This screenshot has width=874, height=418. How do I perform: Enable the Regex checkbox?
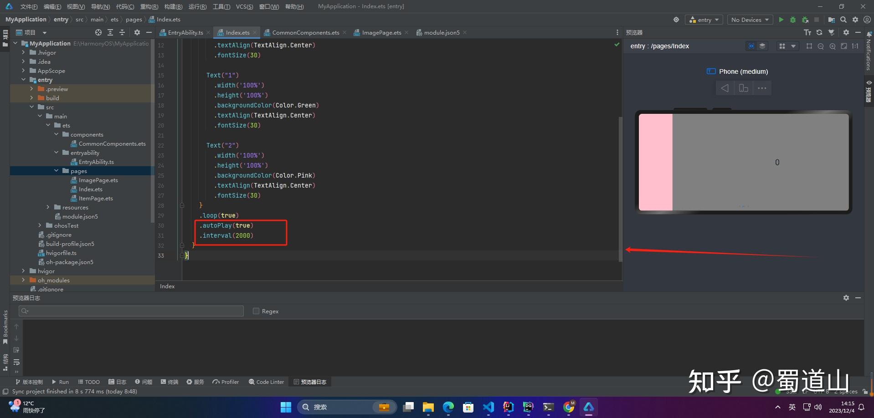(256, 311)
